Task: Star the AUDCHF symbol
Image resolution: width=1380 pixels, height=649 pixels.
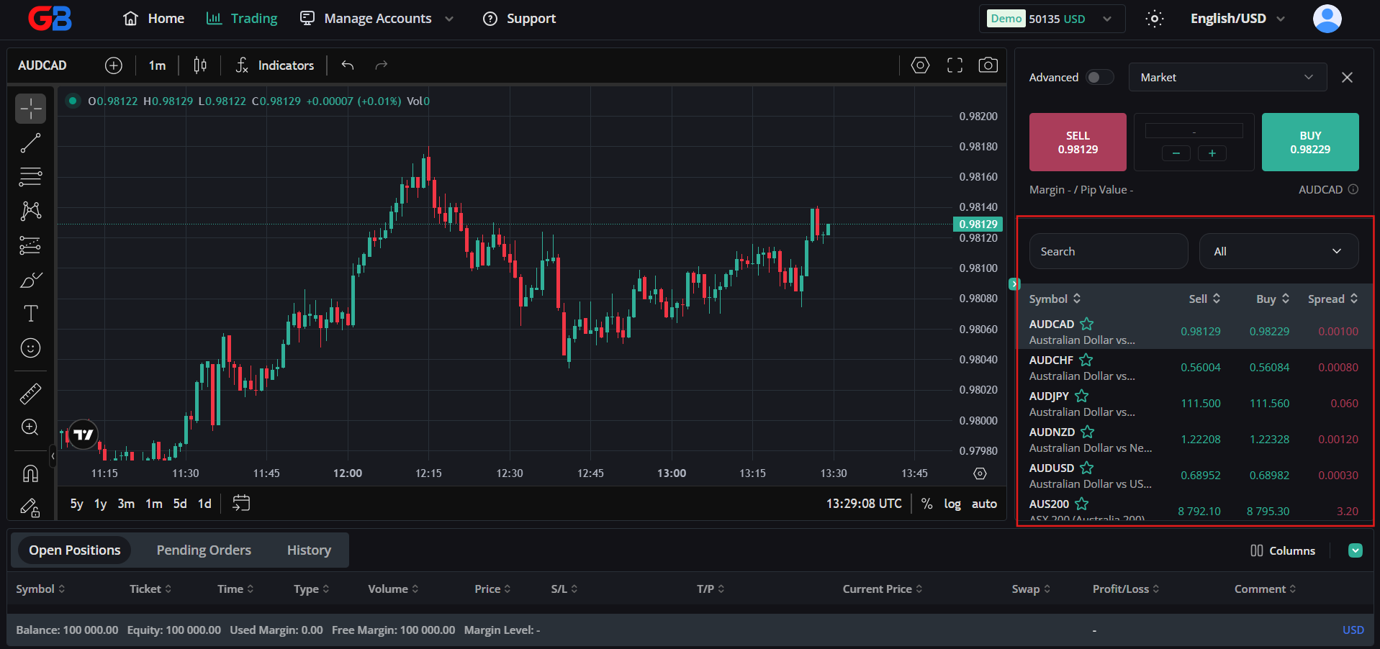Action: (x=1086, y=360)
